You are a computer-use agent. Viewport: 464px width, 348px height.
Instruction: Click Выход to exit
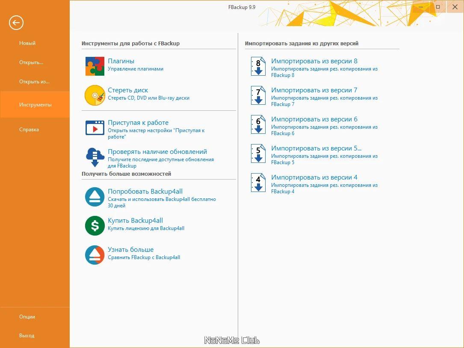click(27, 336)
